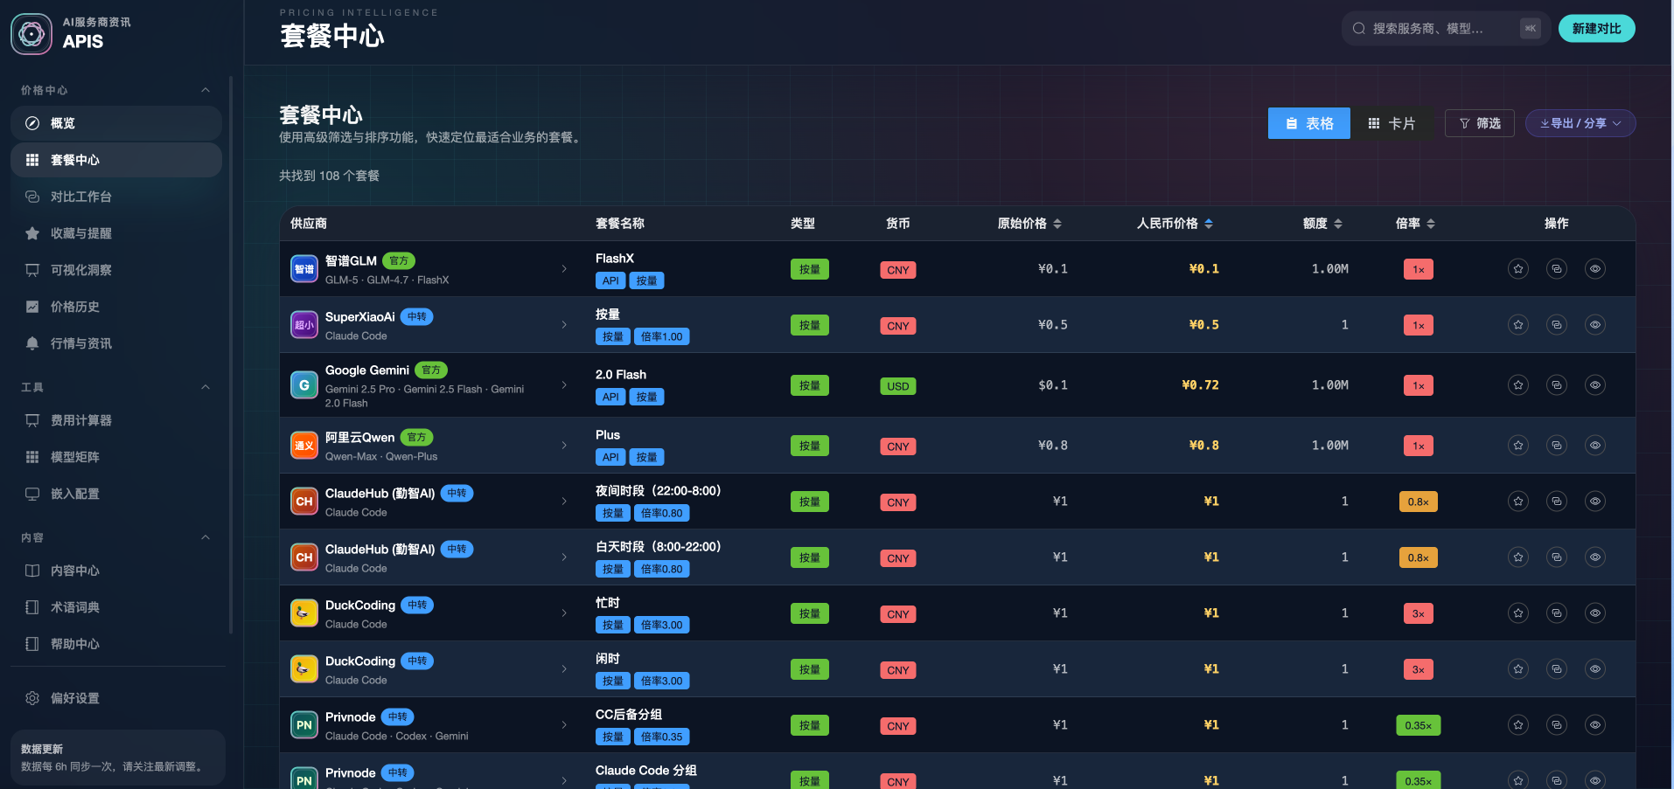Open the 导出 / 分享 dropdown
1674x789 pixels.
(1580, 124)
